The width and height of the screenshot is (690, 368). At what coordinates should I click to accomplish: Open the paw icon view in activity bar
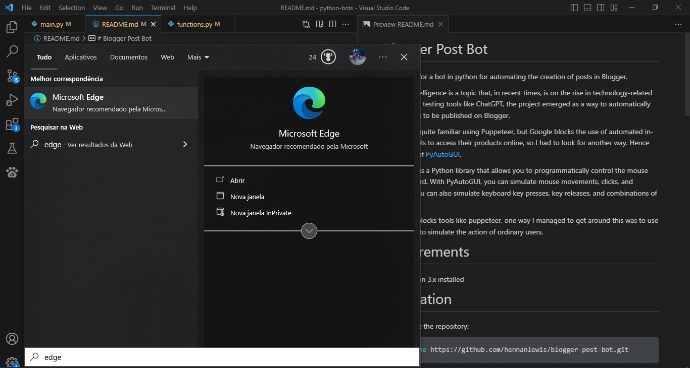(12, 172)
